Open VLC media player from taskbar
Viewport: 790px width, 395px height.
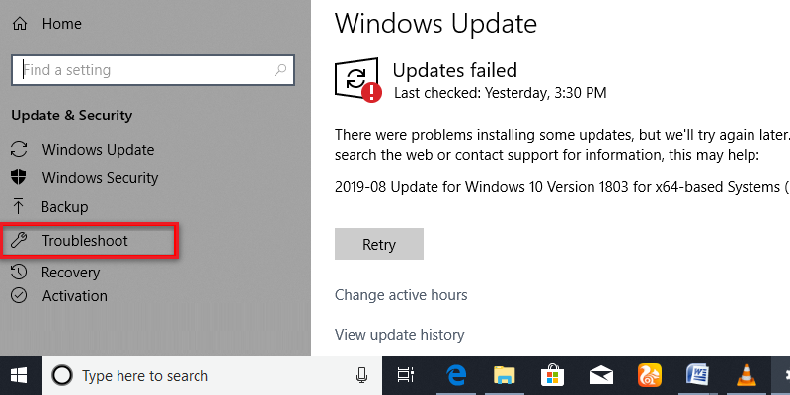[x=747, y=375]
